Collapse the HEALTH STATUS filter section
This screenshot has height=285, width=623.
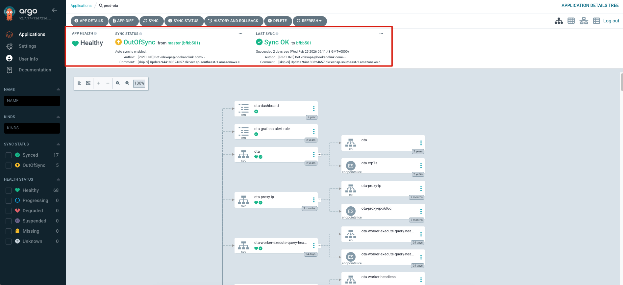click(x=58, y=179)
